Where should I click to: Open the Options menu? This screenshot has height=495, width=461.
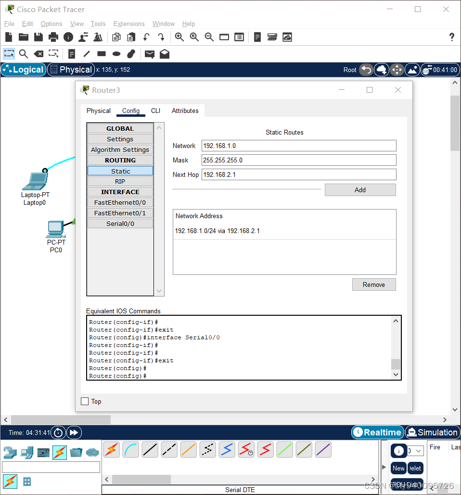(51, 24)
